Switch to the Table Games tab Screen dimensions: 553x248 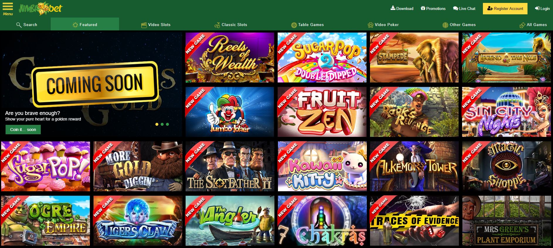tap(307, 25)
